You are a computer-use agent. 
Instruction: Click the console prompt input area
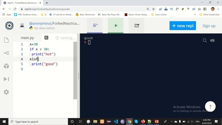[89, 42]
